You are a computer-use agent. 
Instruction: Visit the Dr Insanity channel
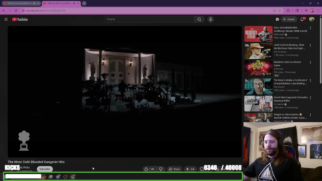pyautogui.click(x=278, y=104)
